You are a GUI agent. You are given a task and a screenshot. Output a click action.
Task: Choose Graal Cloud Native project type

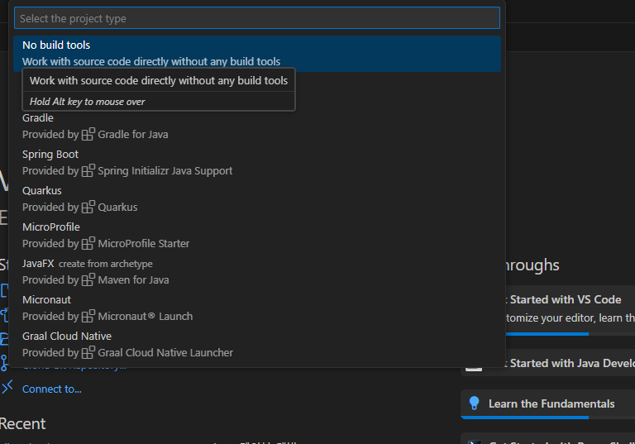[x=257, y=345]
